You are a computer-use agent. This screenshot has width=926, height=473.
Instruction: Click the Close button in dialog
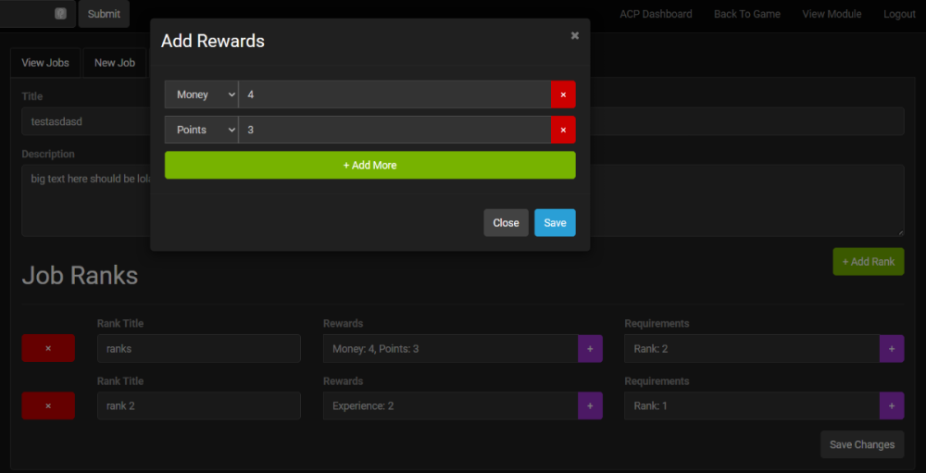coord(506,222)
